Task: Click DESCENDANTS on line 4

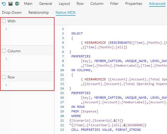Action: point(120,43)
